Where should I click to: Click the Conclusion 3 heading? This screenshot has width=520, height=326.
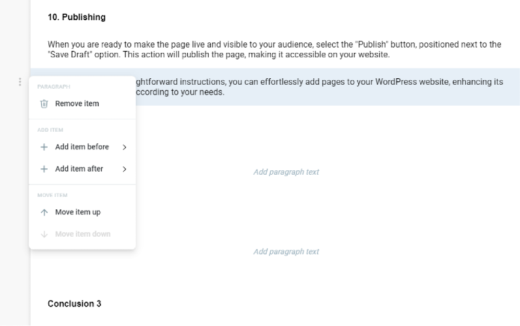click(74, 304)
